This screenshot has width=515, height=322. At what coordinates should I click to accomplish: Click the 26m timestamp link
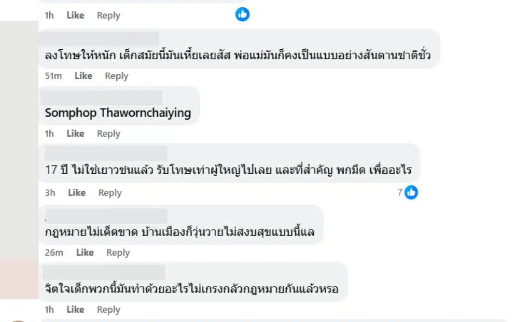(x=55, y=253)
